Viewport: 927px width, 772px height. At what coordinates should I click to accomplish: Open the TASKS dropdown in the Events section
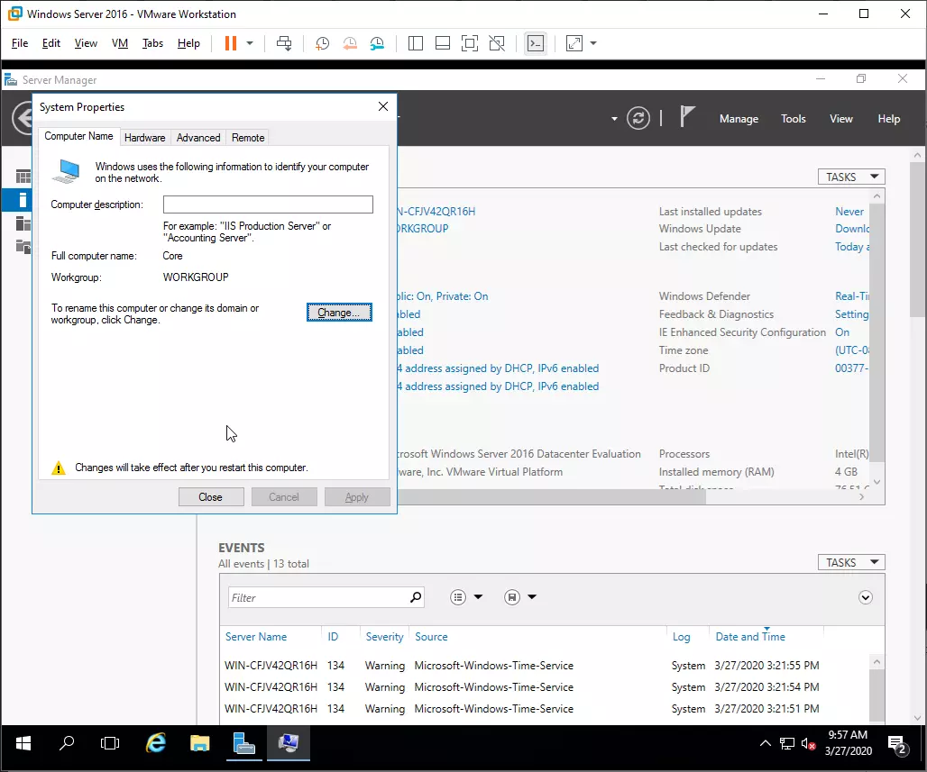[x=851, y=562]
